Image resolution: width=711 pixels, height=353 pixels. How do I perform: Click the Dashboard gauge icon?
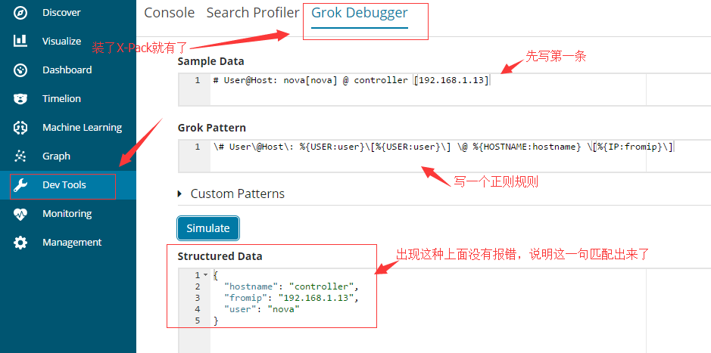pos(20,70)
